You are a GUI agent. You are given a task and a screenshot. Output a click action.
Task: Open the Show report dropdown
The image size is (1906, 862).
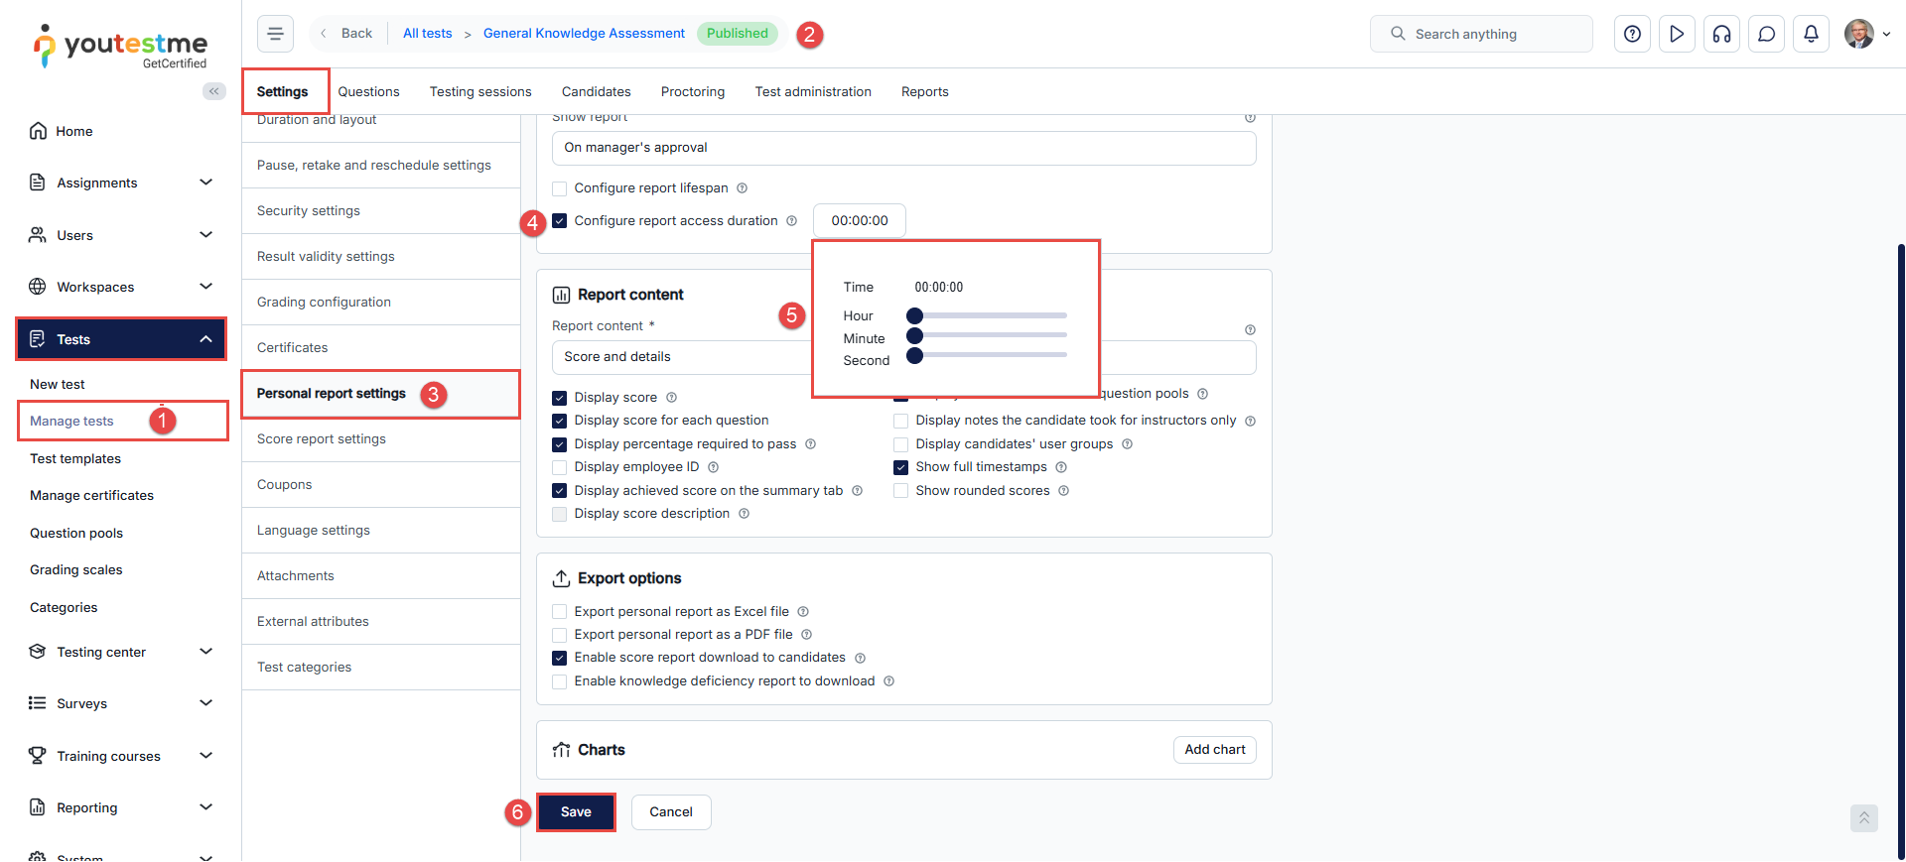click(903, 148)
